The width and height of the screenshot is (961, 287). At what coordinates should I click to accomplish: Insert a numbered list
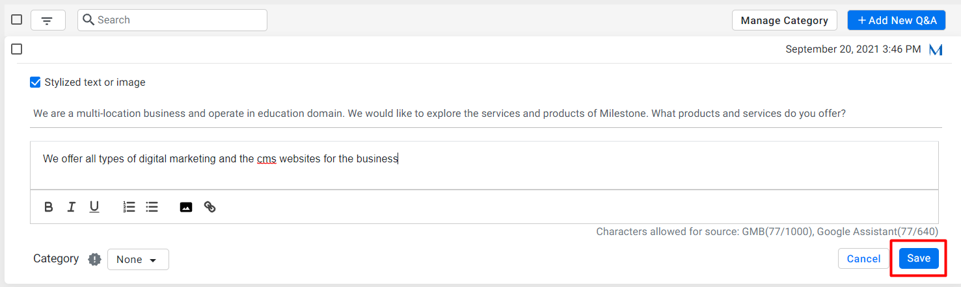click(x=129, y=207)
